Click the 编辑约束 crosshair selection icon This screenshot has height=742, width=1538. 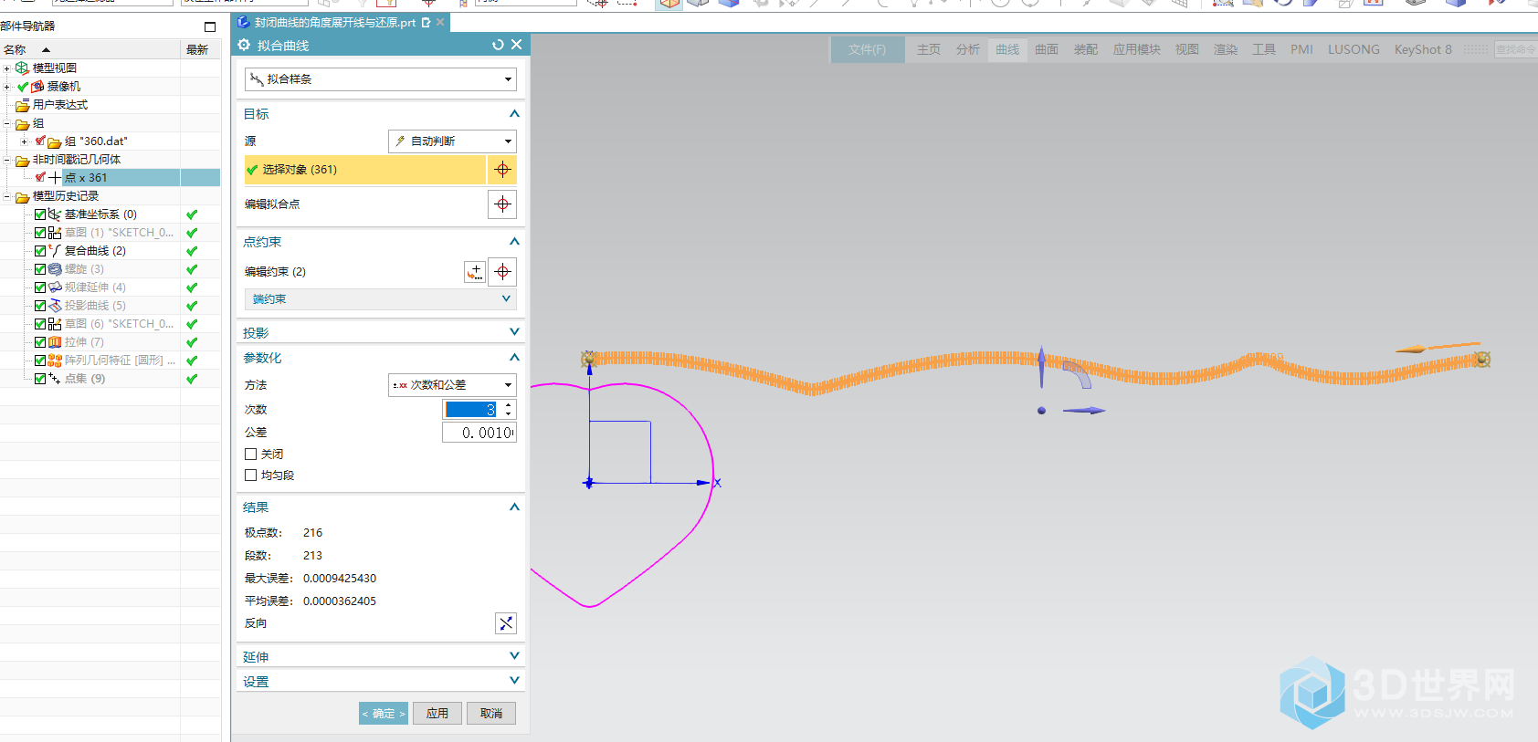[502, 272]
